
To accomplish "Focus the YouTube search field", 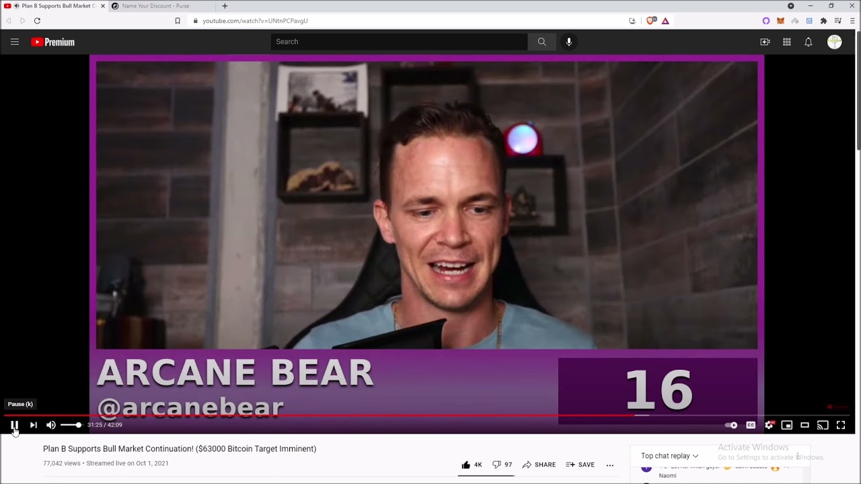I will [x=399, y=42].
